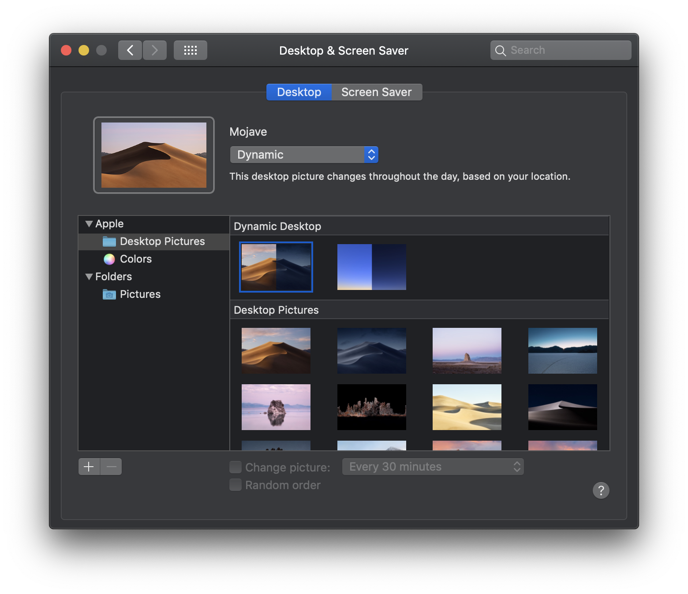Image resolution: width=688 pixels, height=594 pixels.
Task: Click the blue Desktop Pictures folder icon
Action: 109,241
